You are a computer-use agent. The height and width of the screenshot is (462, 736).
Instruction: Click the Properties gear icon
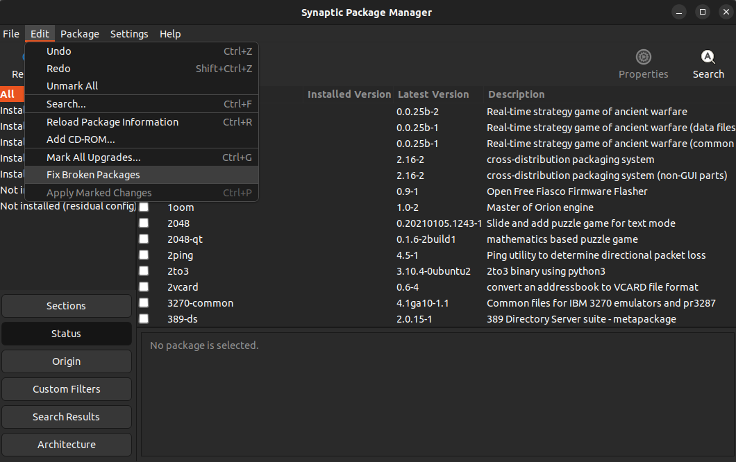pos(643,58)
